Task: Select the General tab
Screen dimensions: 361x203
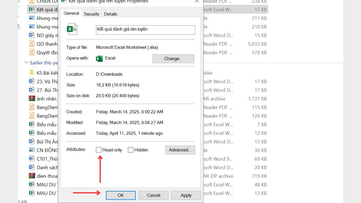Action: click(x=71, y=13)
